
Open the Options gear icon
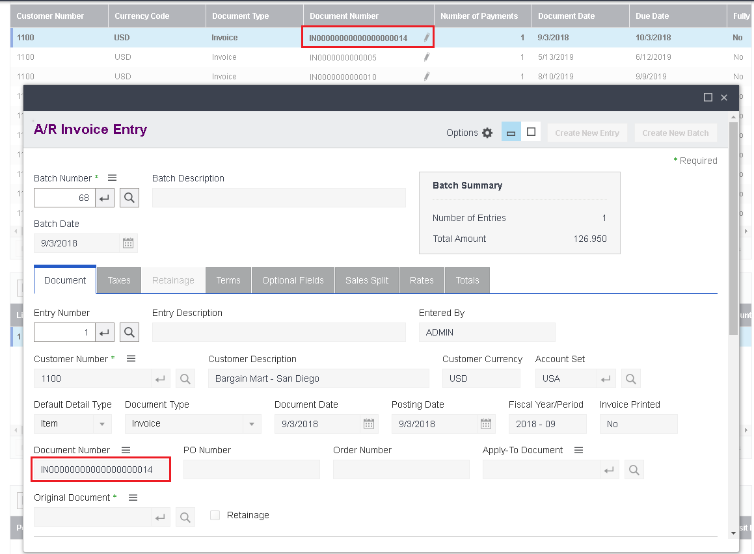point(487,133)
